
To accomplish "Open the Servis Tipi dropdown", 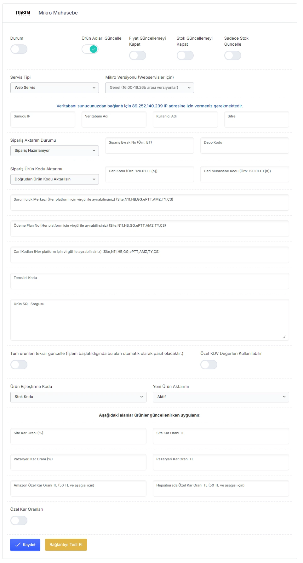I will point(54,88).
